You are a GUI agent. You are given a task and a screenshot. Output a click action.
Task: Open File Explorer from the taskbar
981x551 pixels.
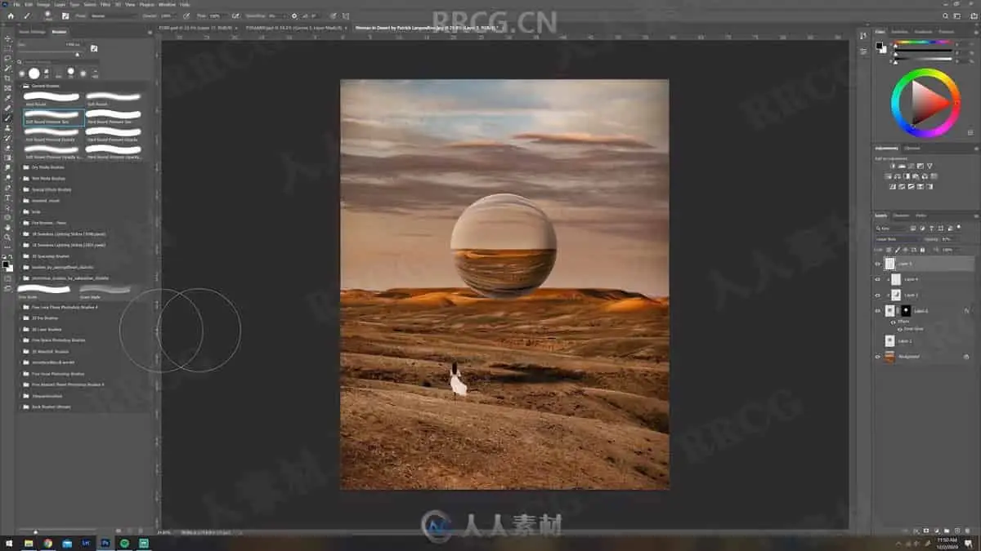pyautogui.click(x=29, y=543)
